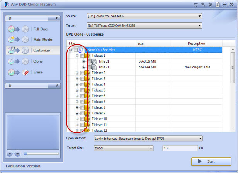Check the Title 31 checkbox
This screenshot has height=173, width=238.
click(89, 61)
